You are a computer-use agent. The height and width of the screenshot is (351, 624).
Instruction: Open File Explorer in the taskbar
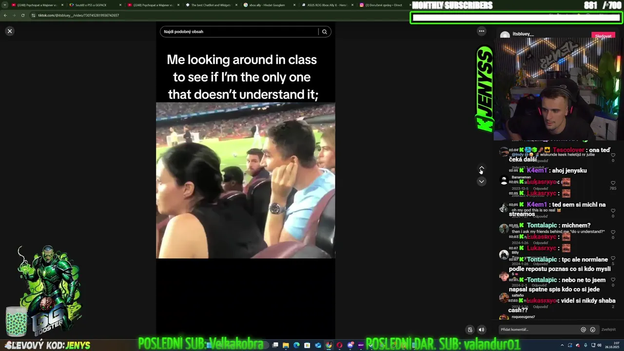(x=286, y=345)
